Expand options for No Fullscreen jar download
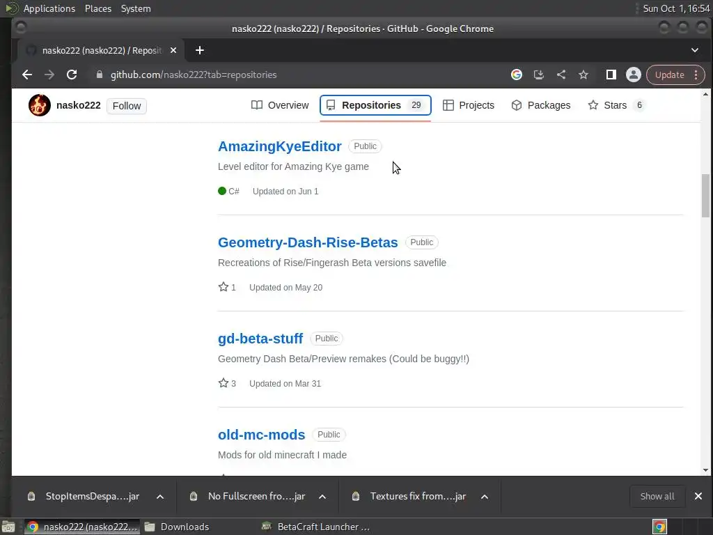This screenshot has height=535, width=713. coord(322,496)
